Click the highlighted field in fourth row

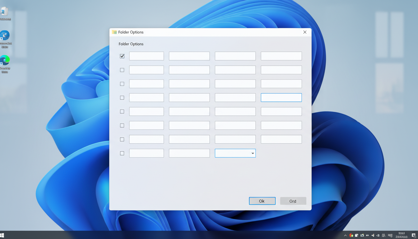pyautogui.click(x=281, y=98)
